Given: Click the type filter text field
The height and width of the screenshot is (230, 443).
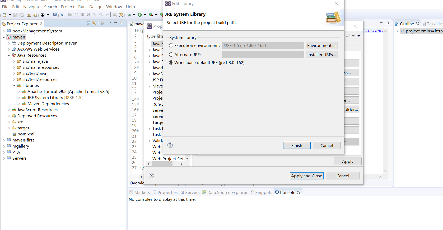Looking at the screenshot, I should coord(155,36).
